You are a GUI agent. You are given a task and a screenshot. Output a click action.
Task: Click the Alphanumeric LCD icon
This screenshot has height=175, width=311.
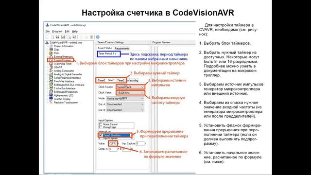tap(51, 95)
